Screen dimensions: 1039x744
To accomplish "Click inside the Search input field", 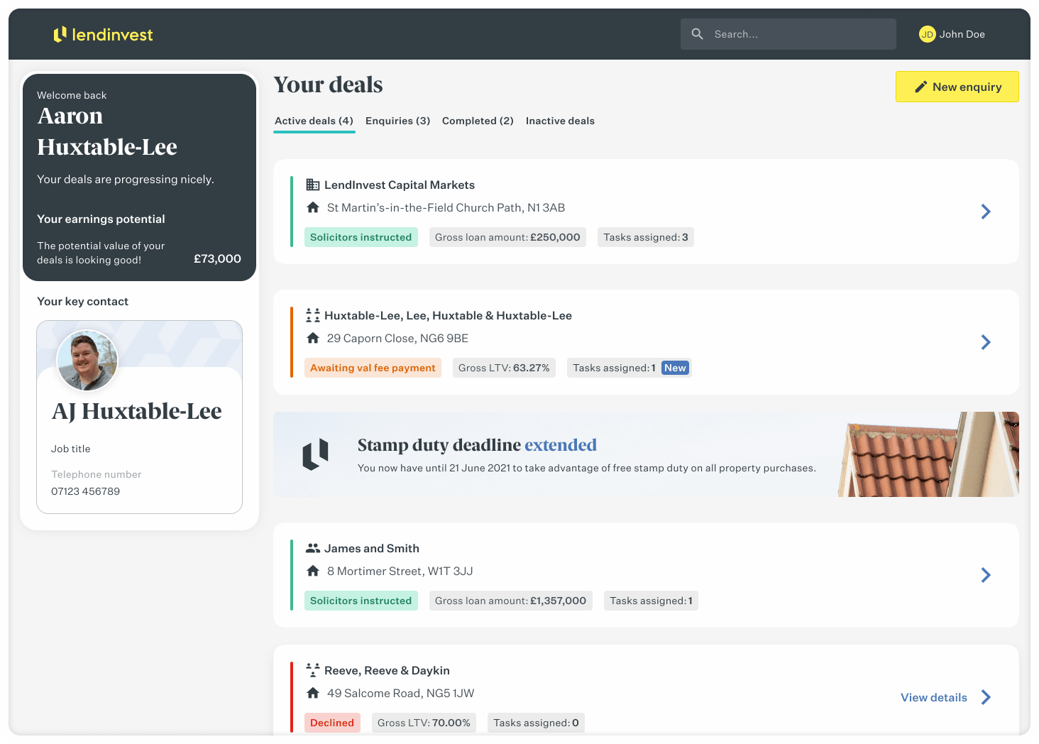I will (788, 33).
